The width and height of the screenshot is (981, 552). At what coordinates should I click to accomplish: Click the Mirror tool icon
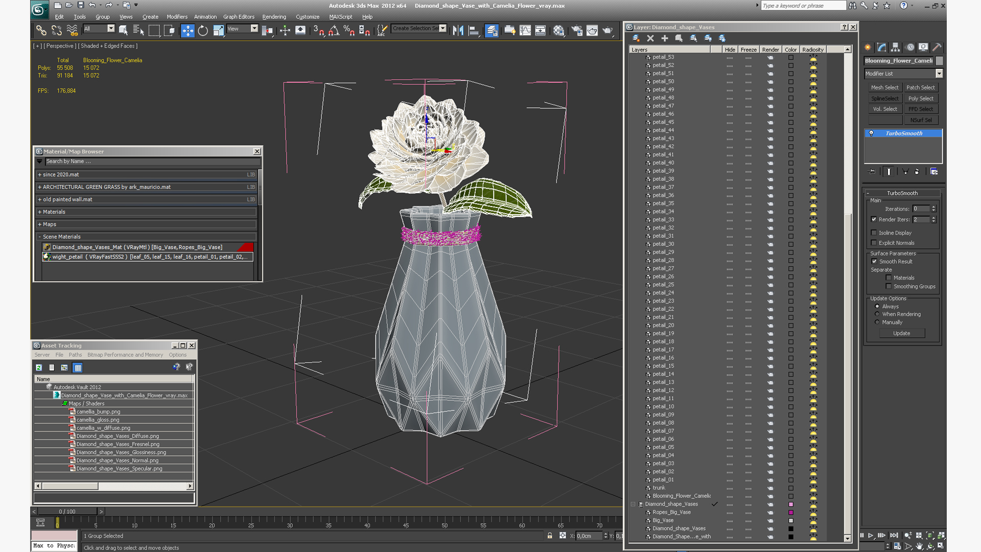[458, 31]
